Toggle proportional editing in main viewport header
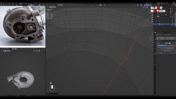 105,5
